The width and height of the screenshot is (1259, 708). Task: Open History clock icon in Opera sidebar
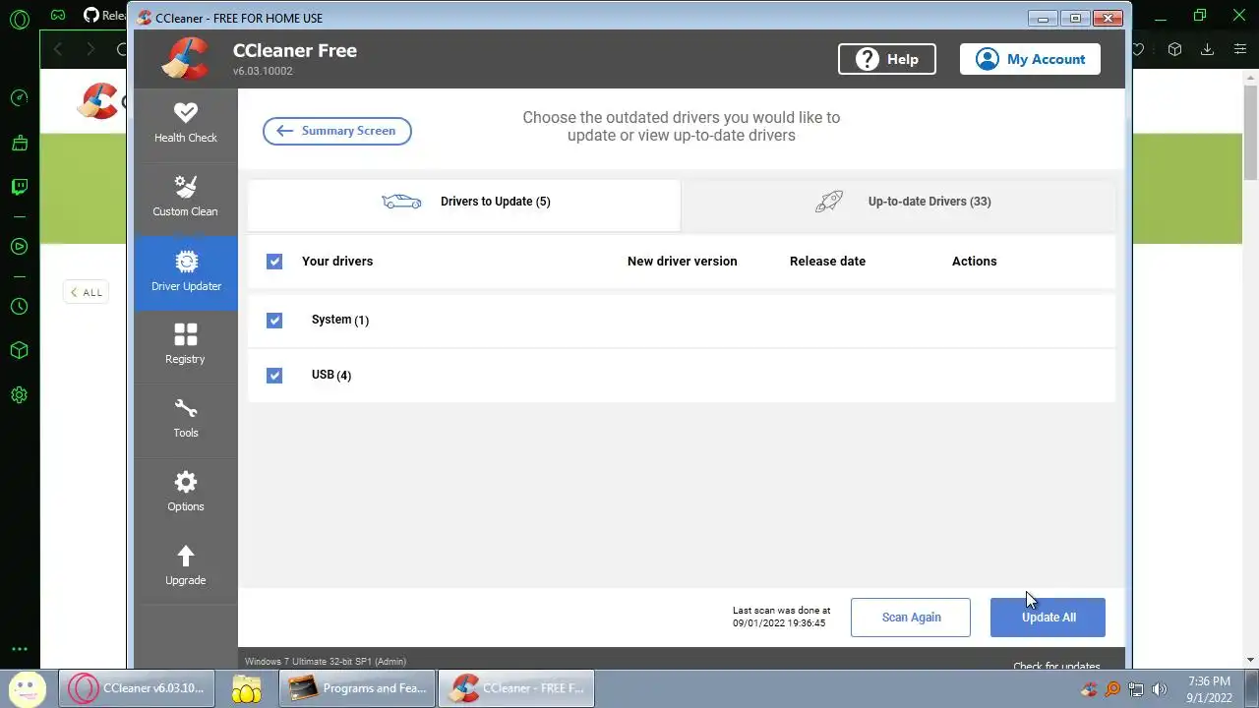point(19,307)
